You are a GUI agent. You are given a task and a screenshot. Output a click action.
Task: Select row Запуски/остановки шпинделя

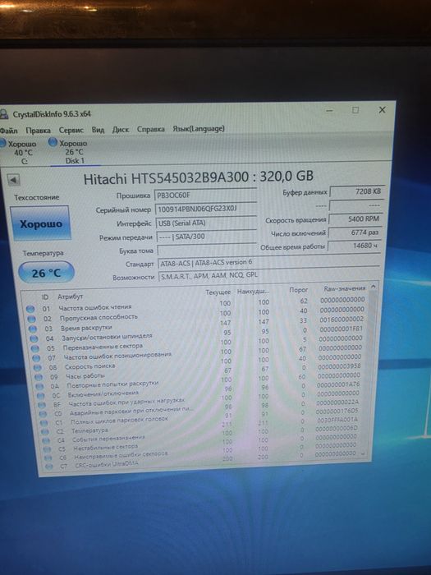click(x=198, y=335)
